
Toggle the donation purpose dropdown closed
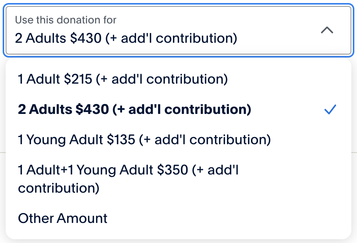327,30
